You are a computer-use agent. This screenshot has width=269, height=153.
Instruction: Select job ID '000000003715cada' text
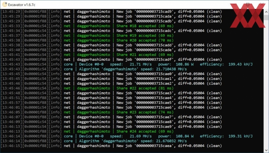155,16
